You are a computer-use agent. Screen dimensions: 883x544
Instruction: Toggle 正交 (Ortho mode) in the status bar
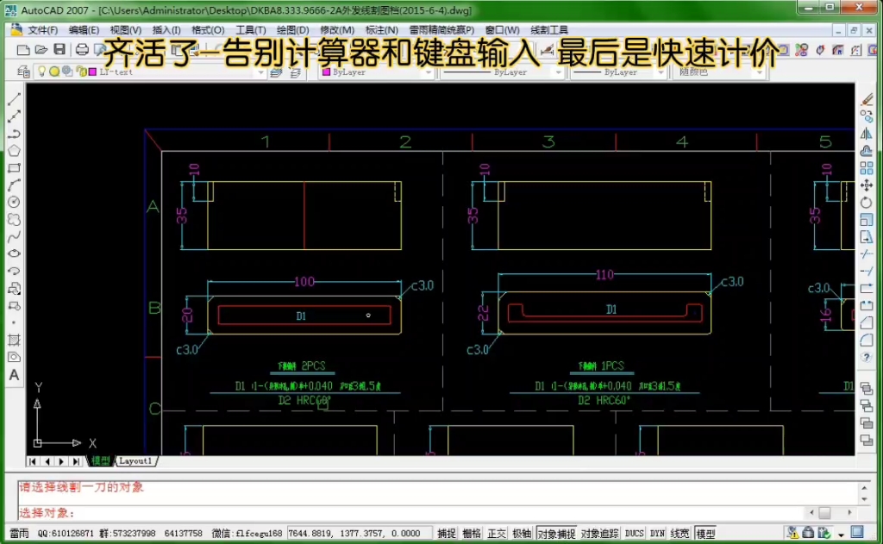point(496,533)
